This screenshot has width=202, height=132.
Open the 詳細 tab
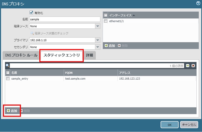[89, 55]
